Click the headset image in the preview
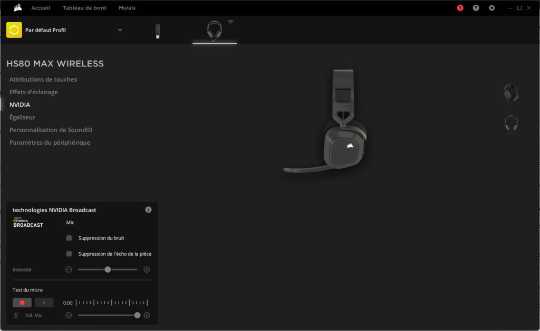540x331 pixels. 325,121
